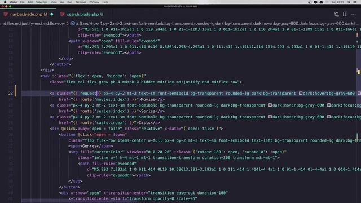
Task: Click the x-show="open" path tag line
Action: pyautogui.click(x=114, y=41)
